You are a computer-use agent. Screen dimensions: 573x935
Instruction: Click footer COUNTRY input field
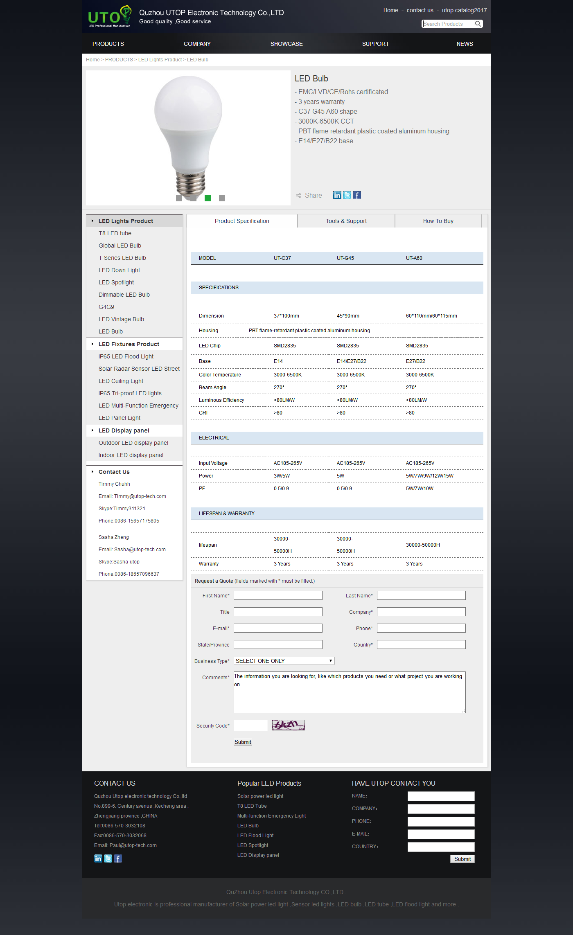tap(441, 847)
